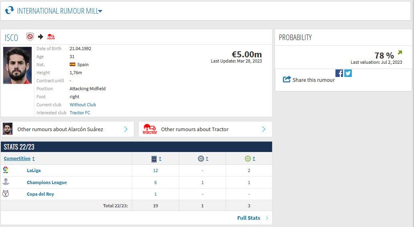Click the black transfer arrow icon
Screen dimensions: 414x227
pos(40,37)
